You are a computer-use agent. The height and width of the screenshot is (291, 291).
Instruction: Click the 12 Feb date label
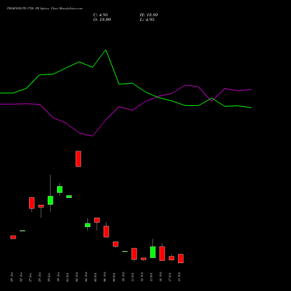click(143, 277)
